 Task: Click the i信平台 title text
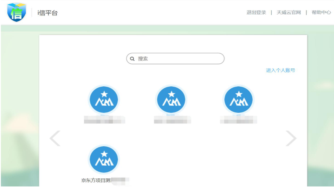48,13
